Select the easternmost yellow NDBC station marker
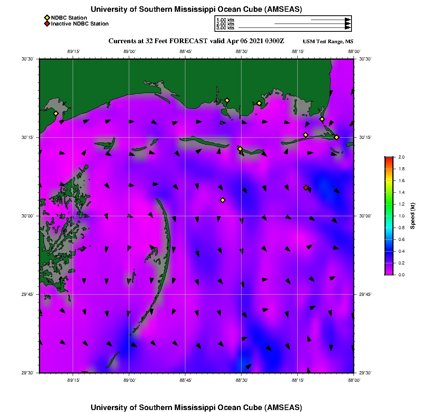The width and height of the screenshot is (432, 412). pos(337,137)
